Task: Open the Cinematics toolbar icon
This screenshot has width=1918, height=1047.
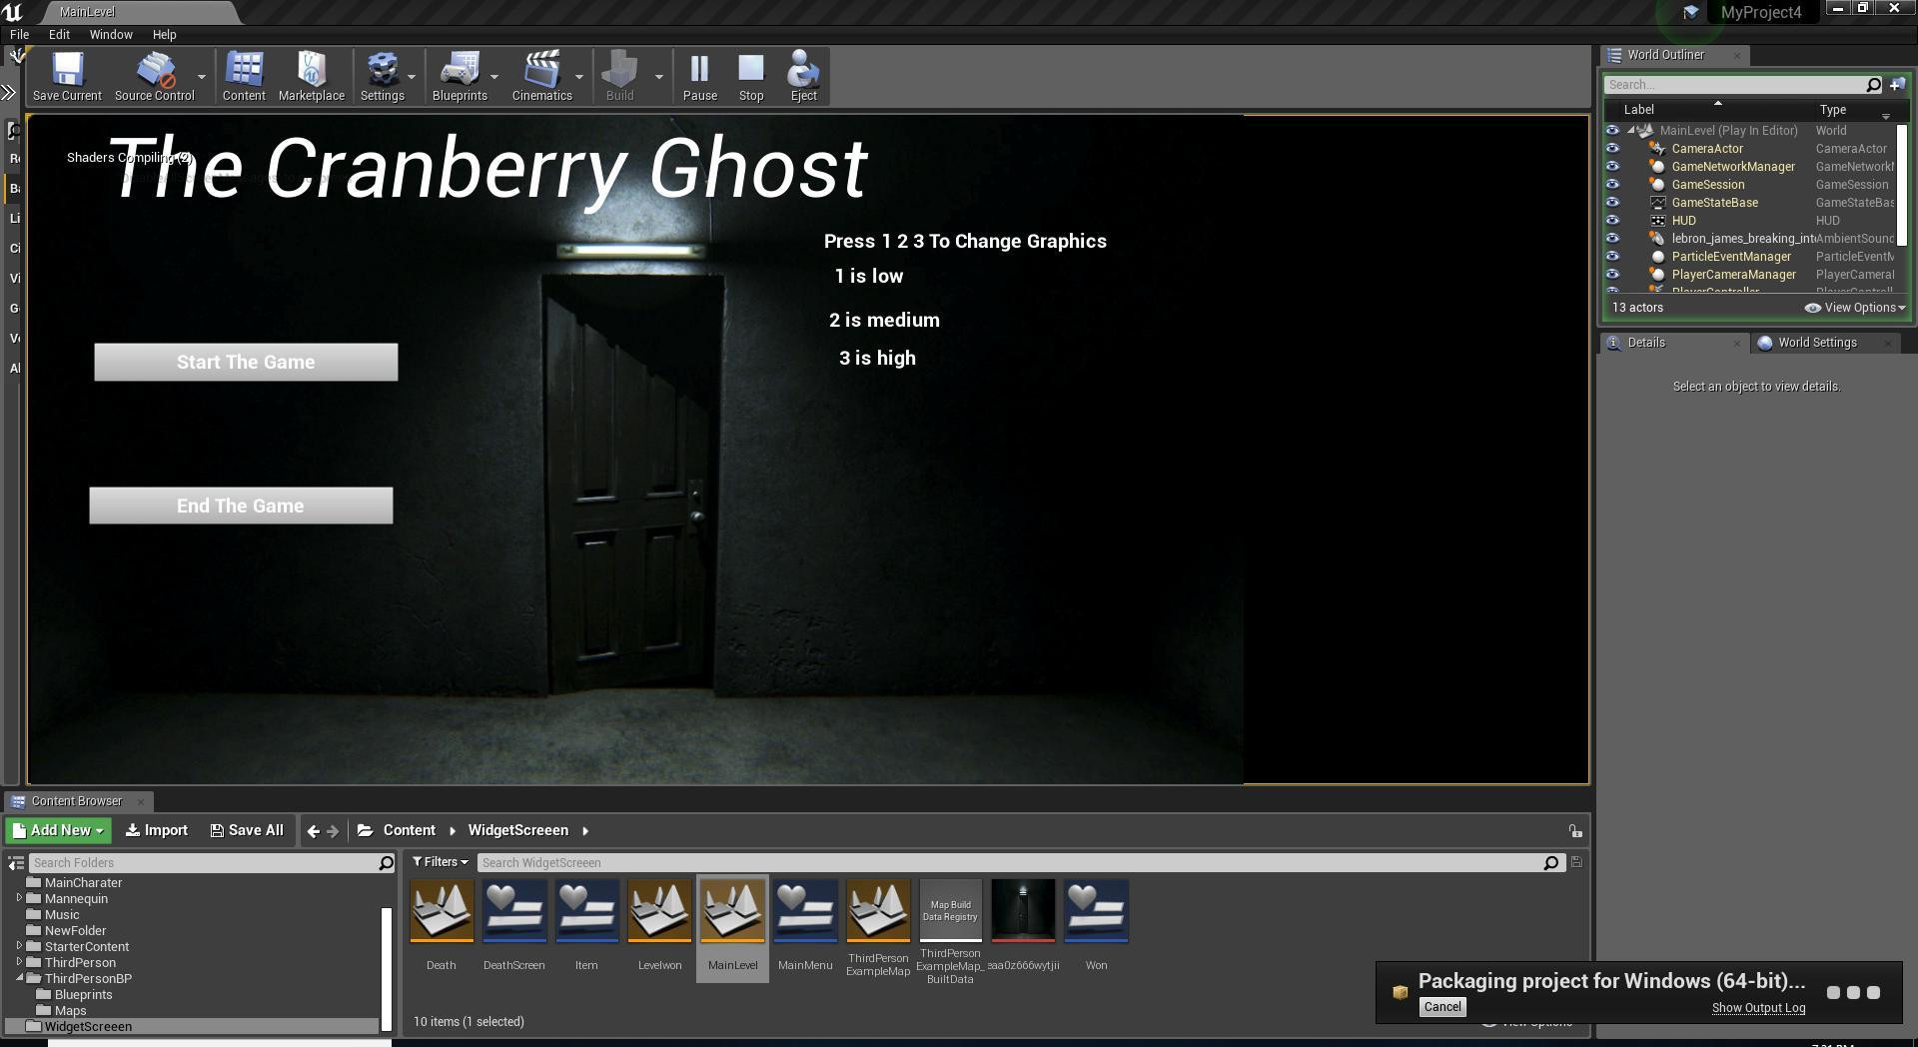Action: [x=541, y=76]
